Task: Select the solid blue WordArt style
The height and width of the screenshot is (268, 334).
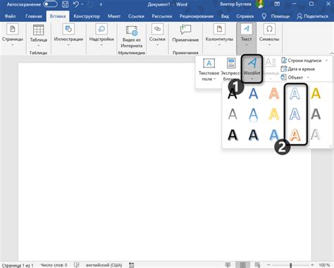Action: coord(253,94)
